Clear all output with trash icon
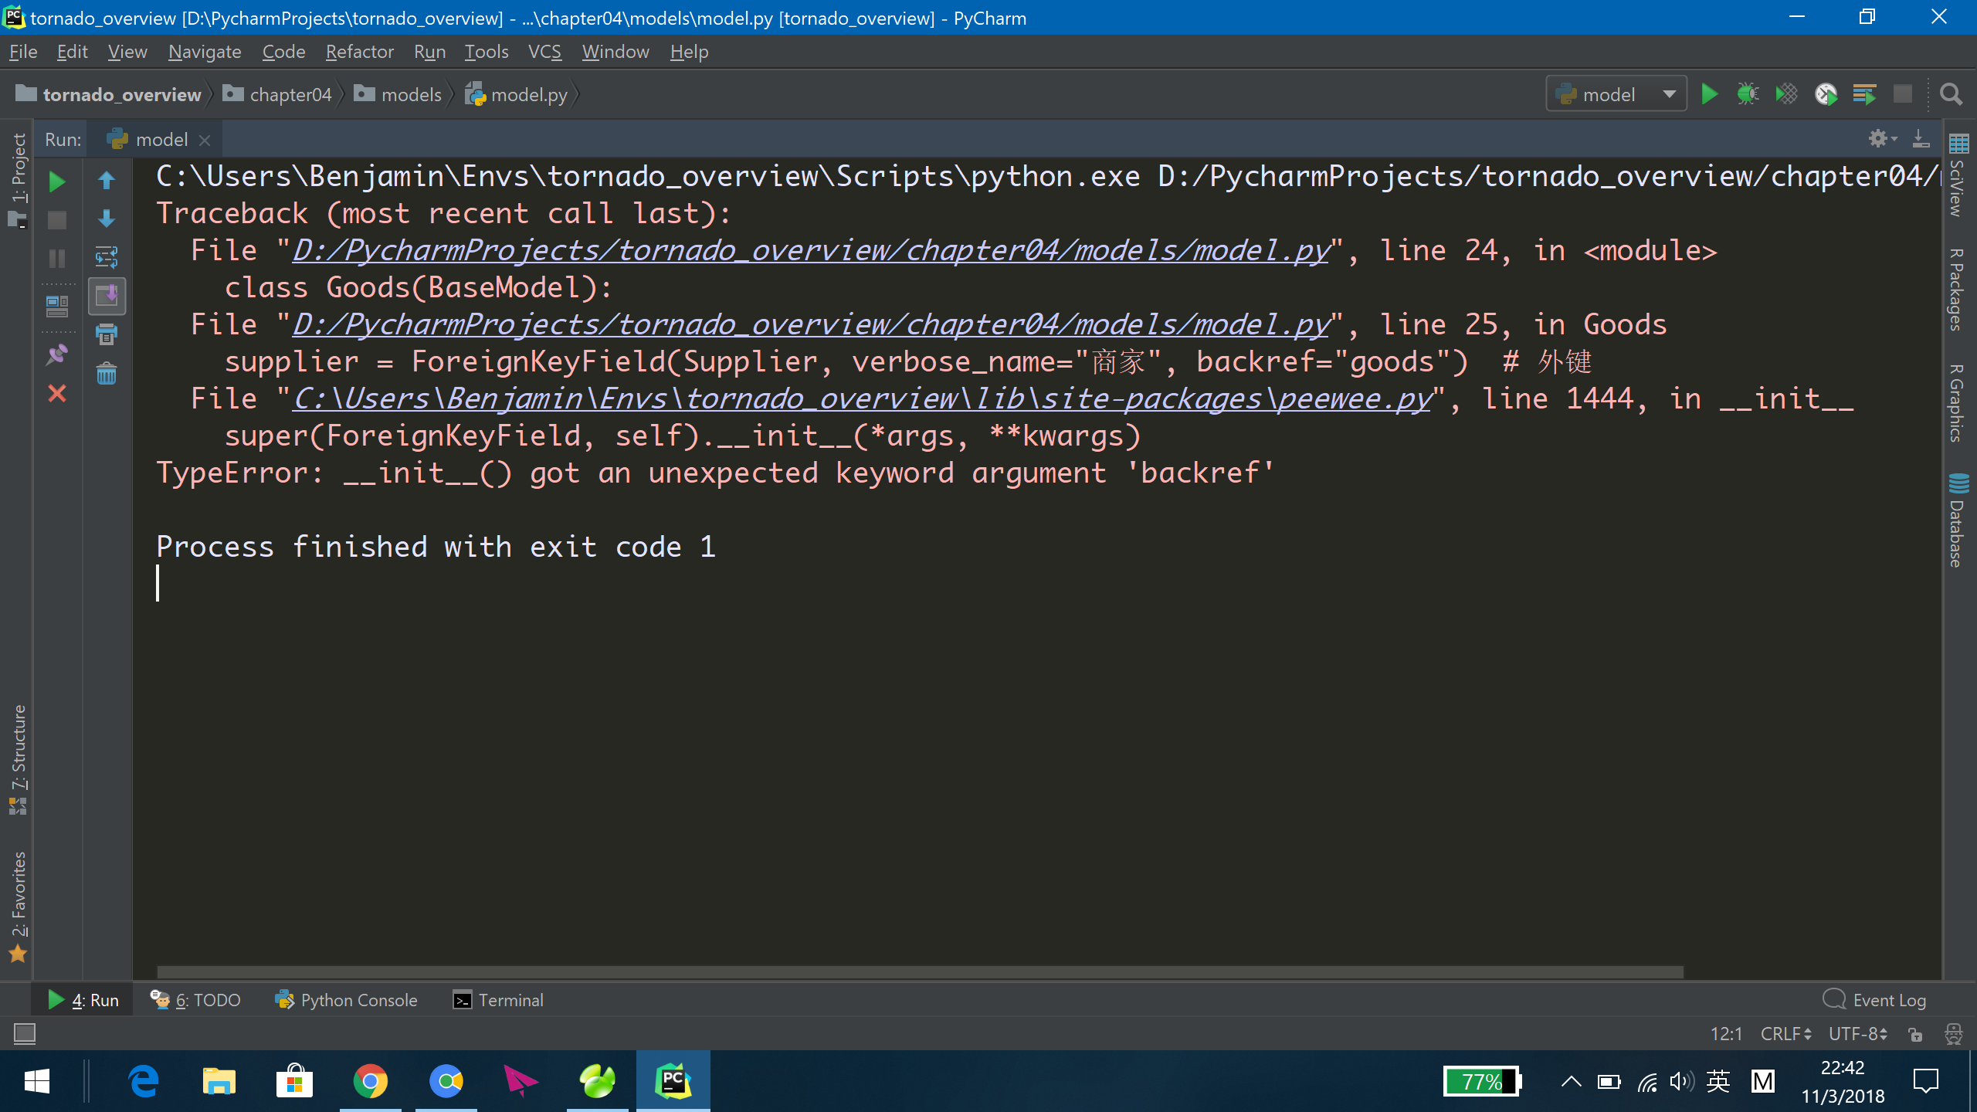1977x1112 pixels. point(107,375)
